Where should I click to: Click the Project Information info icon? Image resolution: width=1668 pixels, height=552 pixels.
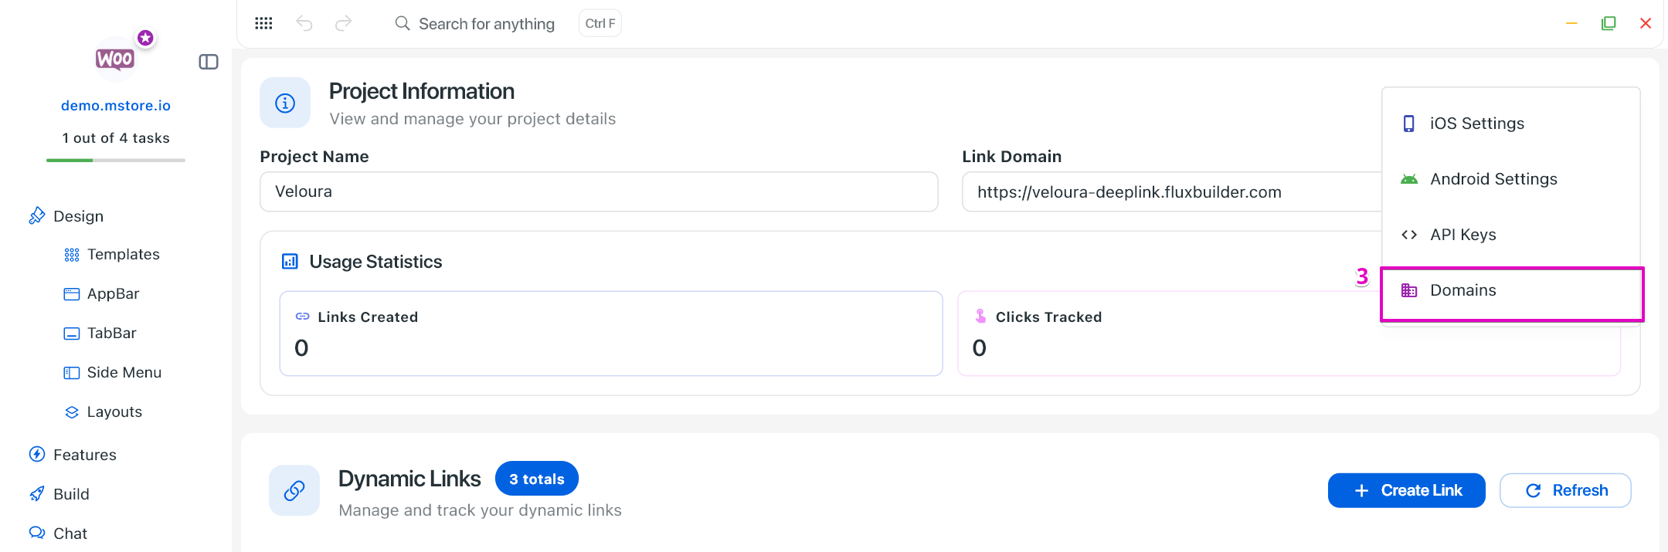285,103
